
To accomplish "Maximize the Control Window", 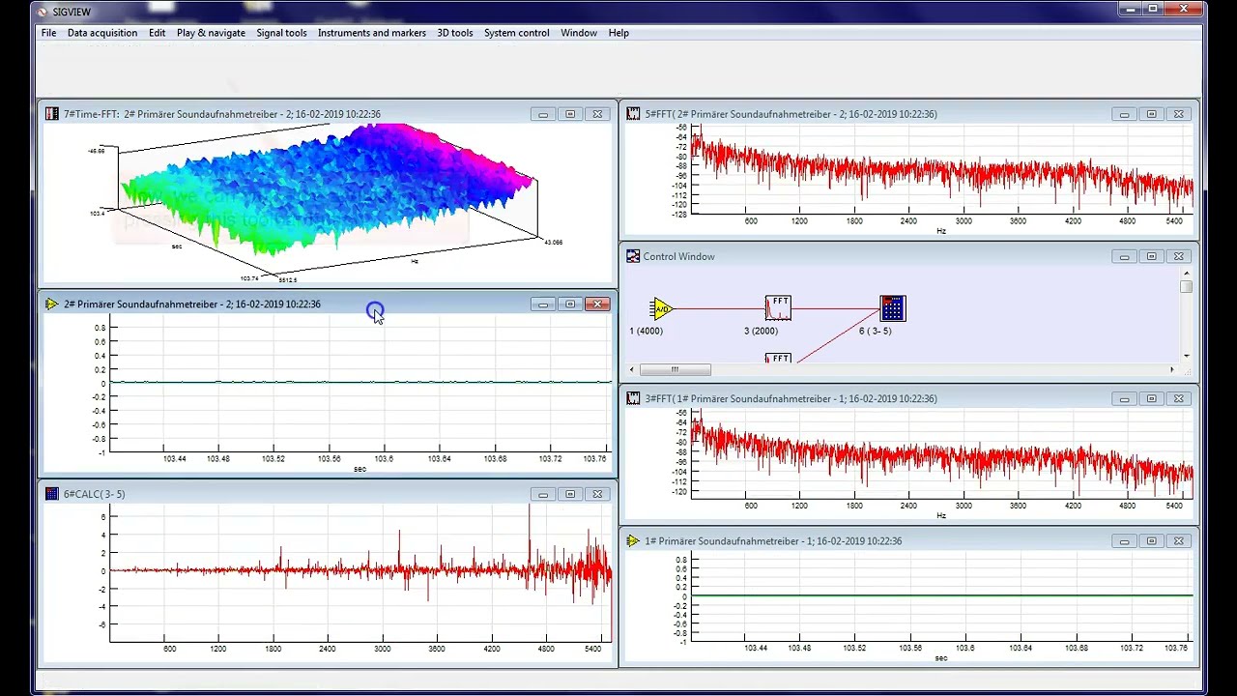I will (x=1151, y=256).
